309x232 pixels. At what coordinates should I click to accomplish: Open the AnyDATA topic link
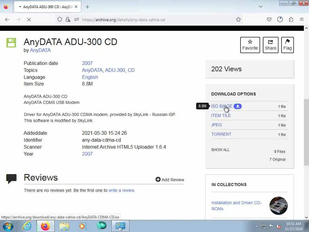coord(92,70)
